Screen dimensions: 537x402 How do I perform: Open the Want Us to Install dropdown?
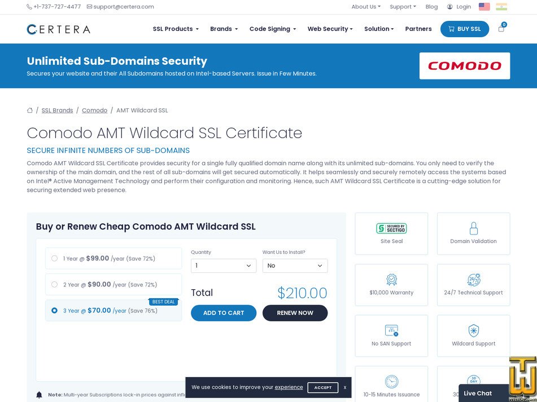click(295, 266)
